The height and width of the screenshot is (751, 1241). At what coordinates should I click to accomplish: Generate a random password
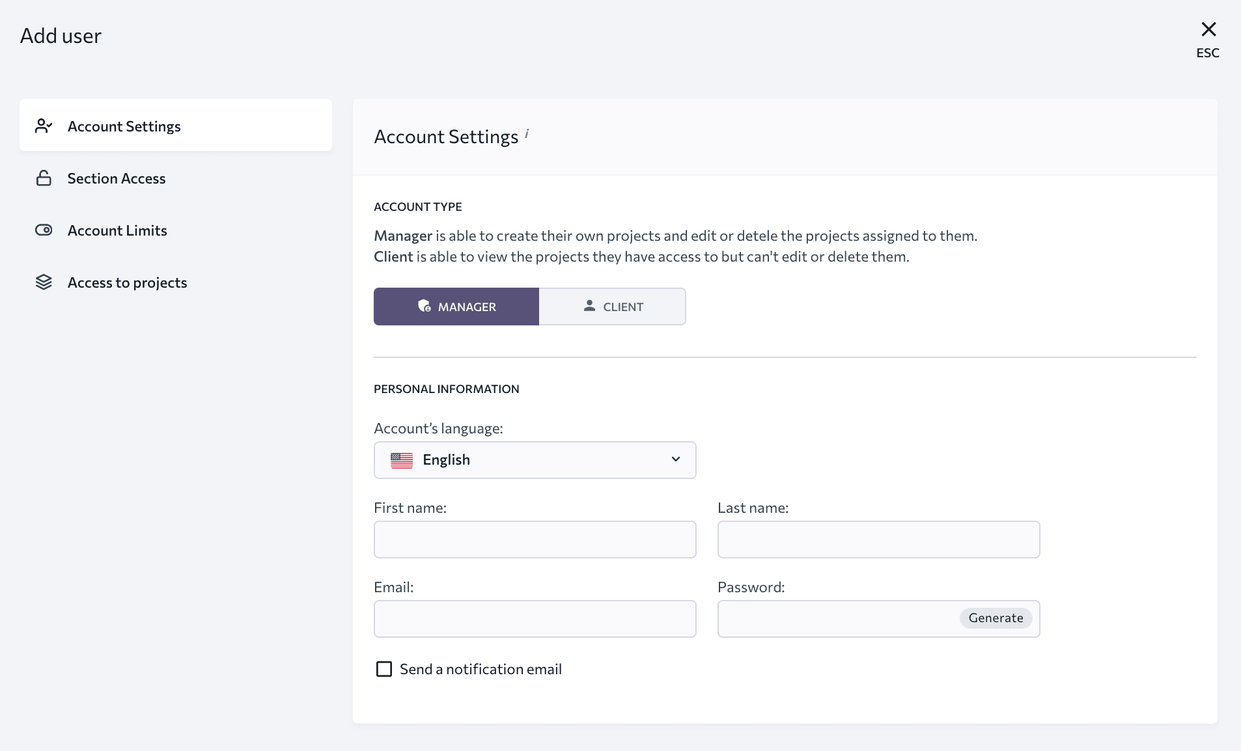996,618
